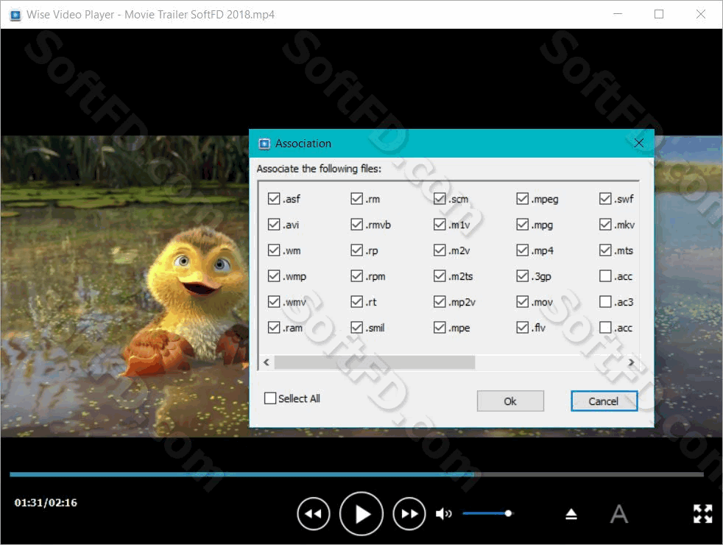This screenshot has width=723, height=545.
Task: Toggle the .scm checkbox
Action: [440, 199]
